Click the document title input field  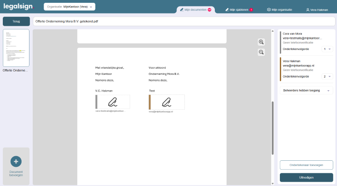point(184,21)
